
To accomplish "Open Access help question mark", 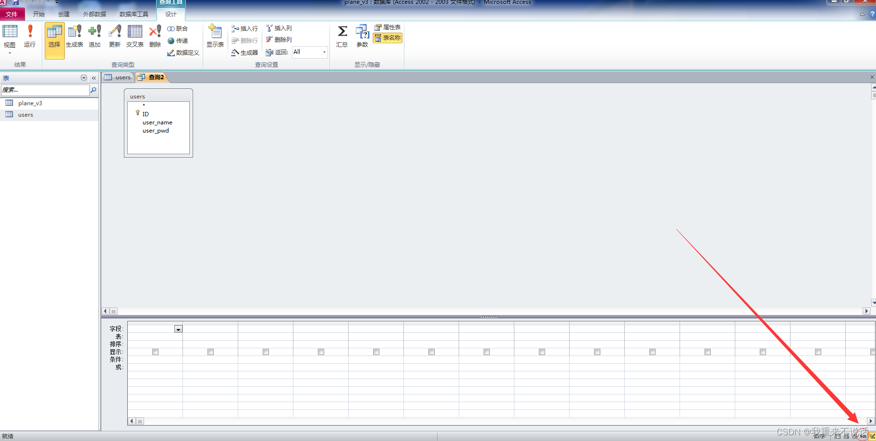I will click(872, 14).
